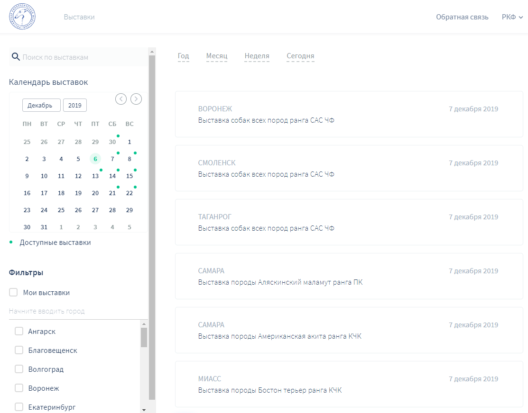
Task: Go to previous month with left arrow
Action: click(x=121, y=99)
